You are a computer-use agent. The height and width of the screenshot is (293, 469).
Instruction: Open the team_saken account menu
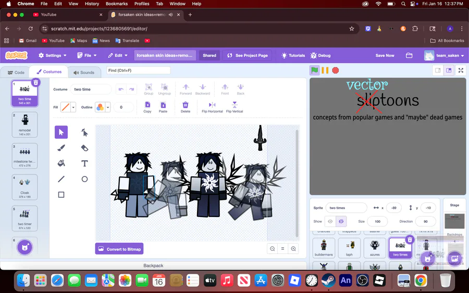click(445, 56)
